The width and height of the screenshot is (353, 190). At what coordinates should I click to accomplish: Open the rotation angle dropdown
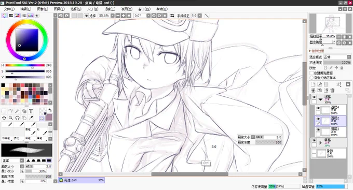(x=148, y=16)
